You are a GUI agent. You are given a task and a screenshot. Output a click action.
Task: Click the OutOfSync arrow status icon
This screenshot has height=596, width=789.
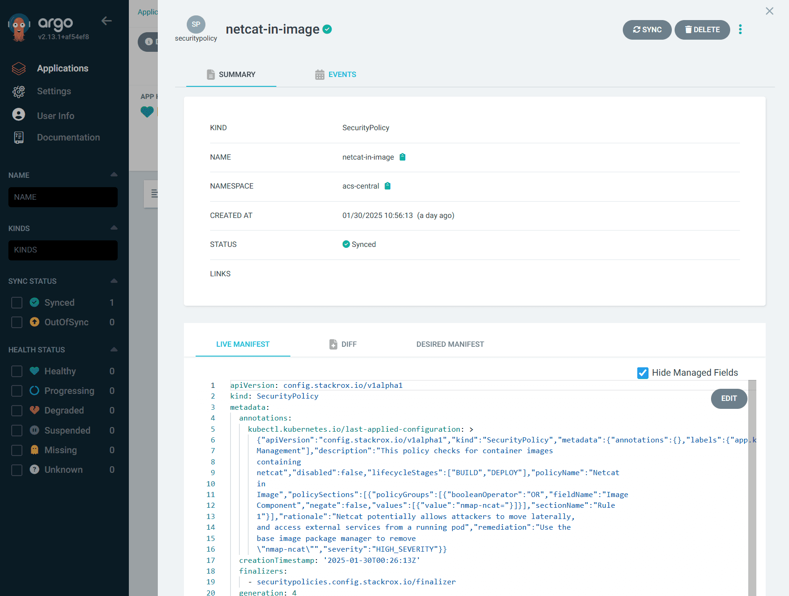tap(35, 322)
